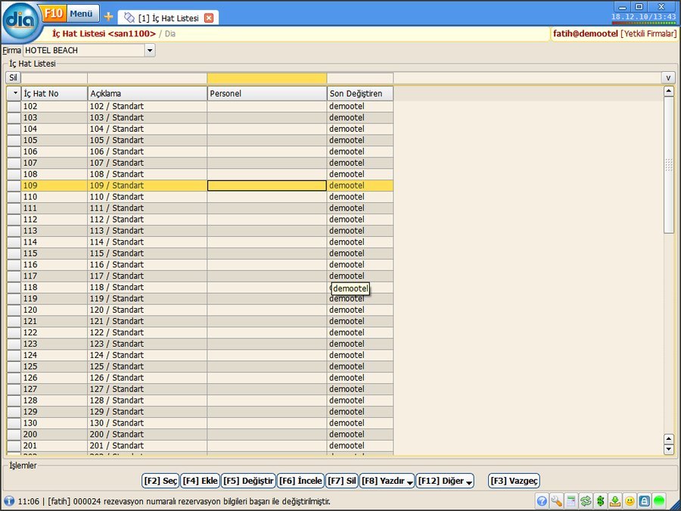681x511 pixels.
Task: Click the page-up arrow above the down arrow
Action: tap(669, 439)
